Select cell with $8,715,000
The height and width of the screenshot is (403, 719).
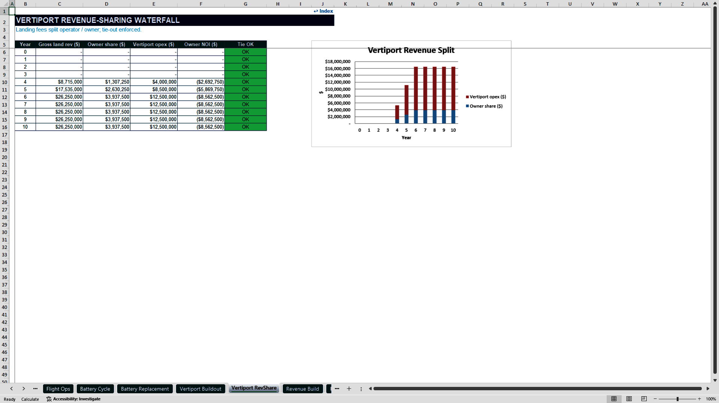point(59,82)
